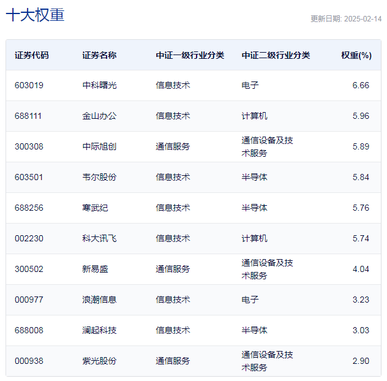Click weight value 3.03
387x381 pixels.
point(361,330)
